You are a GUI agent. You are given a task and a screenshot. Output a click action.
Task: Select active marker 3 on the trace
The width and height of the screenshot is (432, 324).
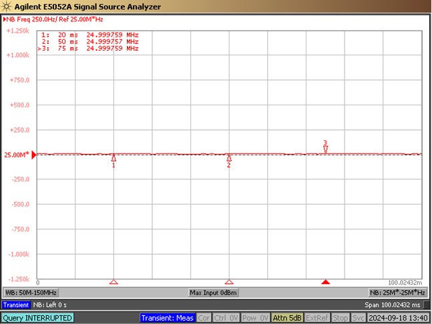pos(325,147)
